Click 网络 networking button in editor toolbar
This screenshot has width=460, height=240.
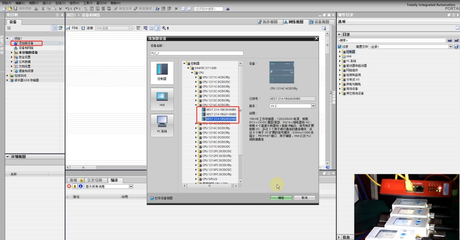coord(73,28)
